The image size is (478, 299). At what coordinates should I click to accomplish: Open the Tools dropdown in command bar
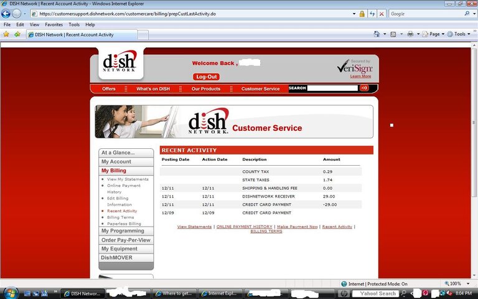(459, 34)
